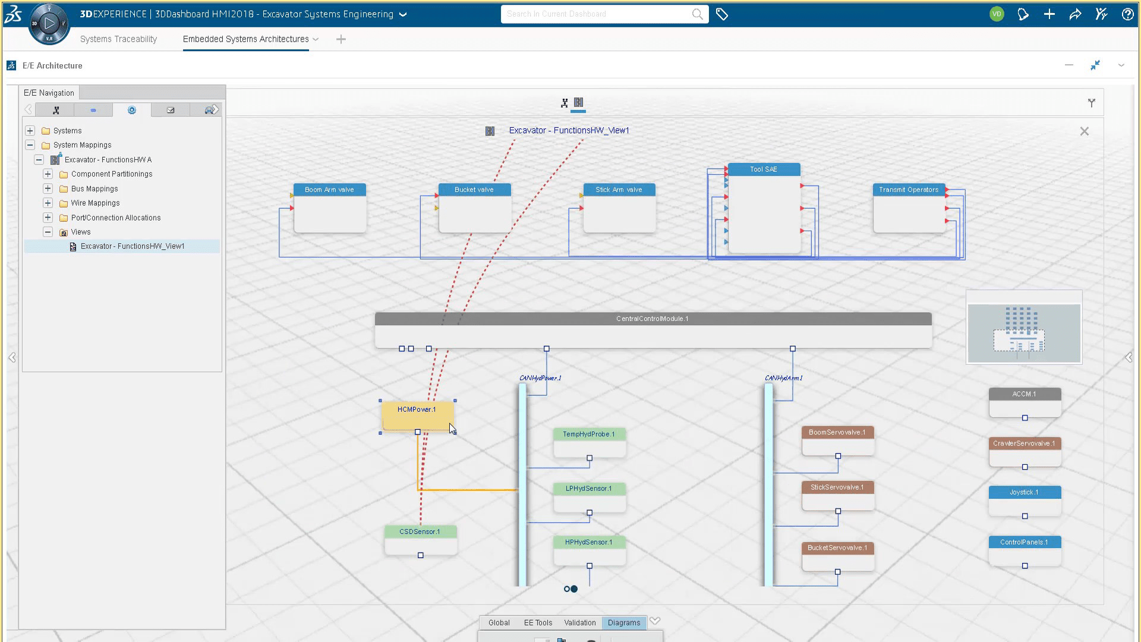1141x642 pixels.
Task: Open the community tools icon
Action: pos(1101,14)
